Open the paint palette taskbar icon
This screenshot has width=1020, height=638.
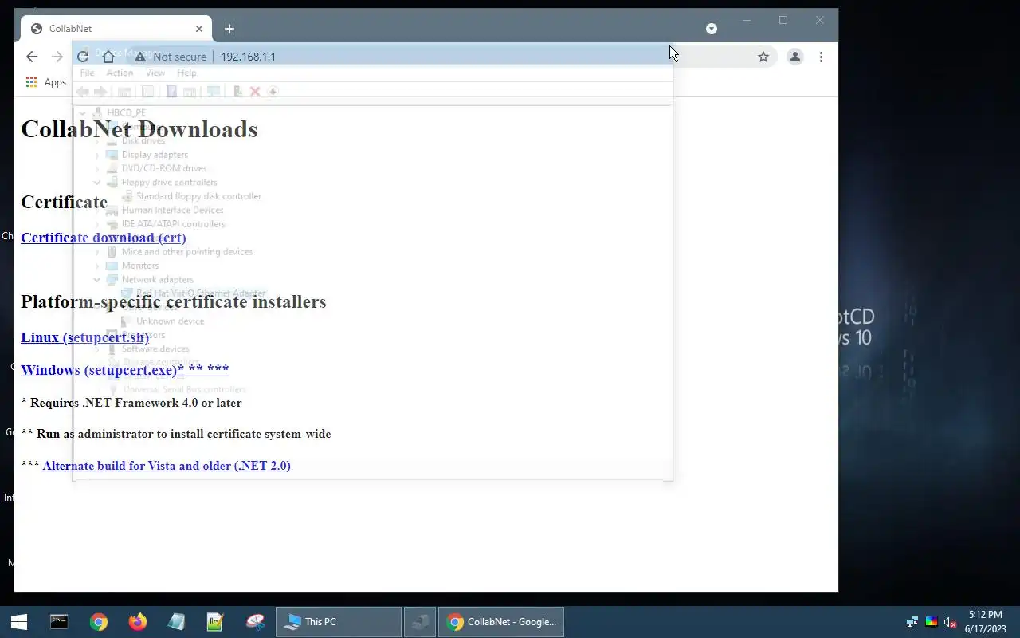coord(255,622)
